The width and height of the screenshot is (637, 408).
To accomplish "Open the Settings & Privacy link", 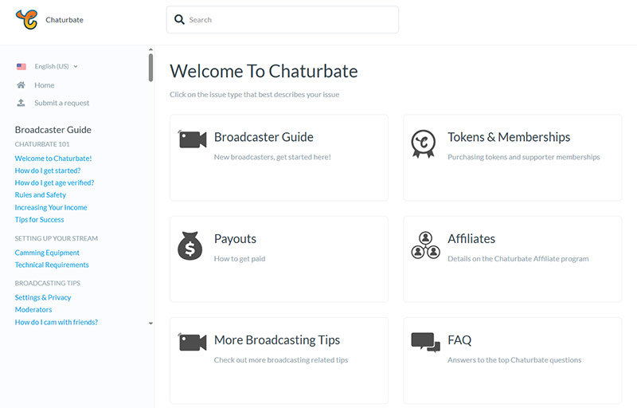I will tap(43, 297).
